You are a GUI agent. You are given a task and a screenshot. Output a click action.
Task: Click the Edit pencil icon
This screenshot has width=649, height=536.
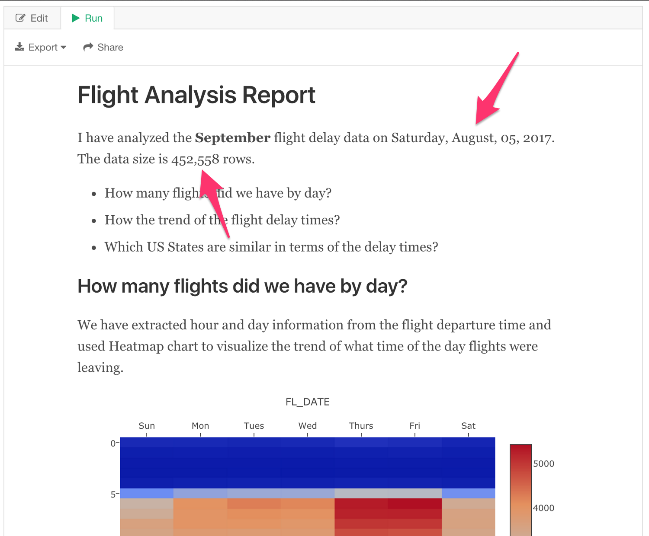[20, 18]
